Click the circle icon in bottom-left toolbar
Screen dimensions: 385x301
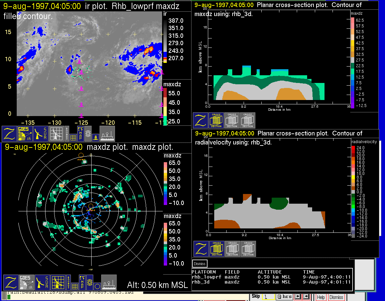97,286
